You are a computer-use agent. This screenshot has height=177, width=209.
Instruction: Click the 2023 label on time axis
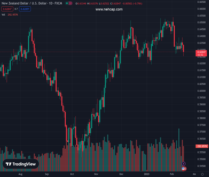point(147,174)
